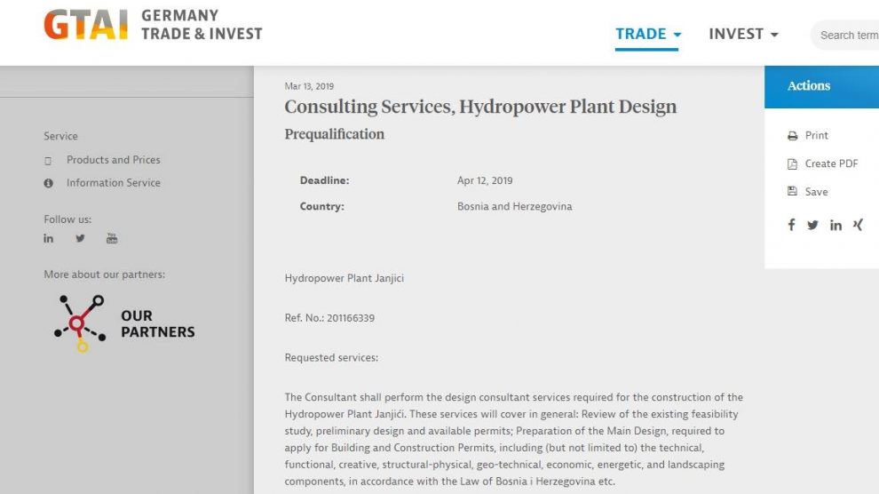Open the Twitter icon under Follow us
The height and width of the screenshot is (494, 879).
point(81,238)
